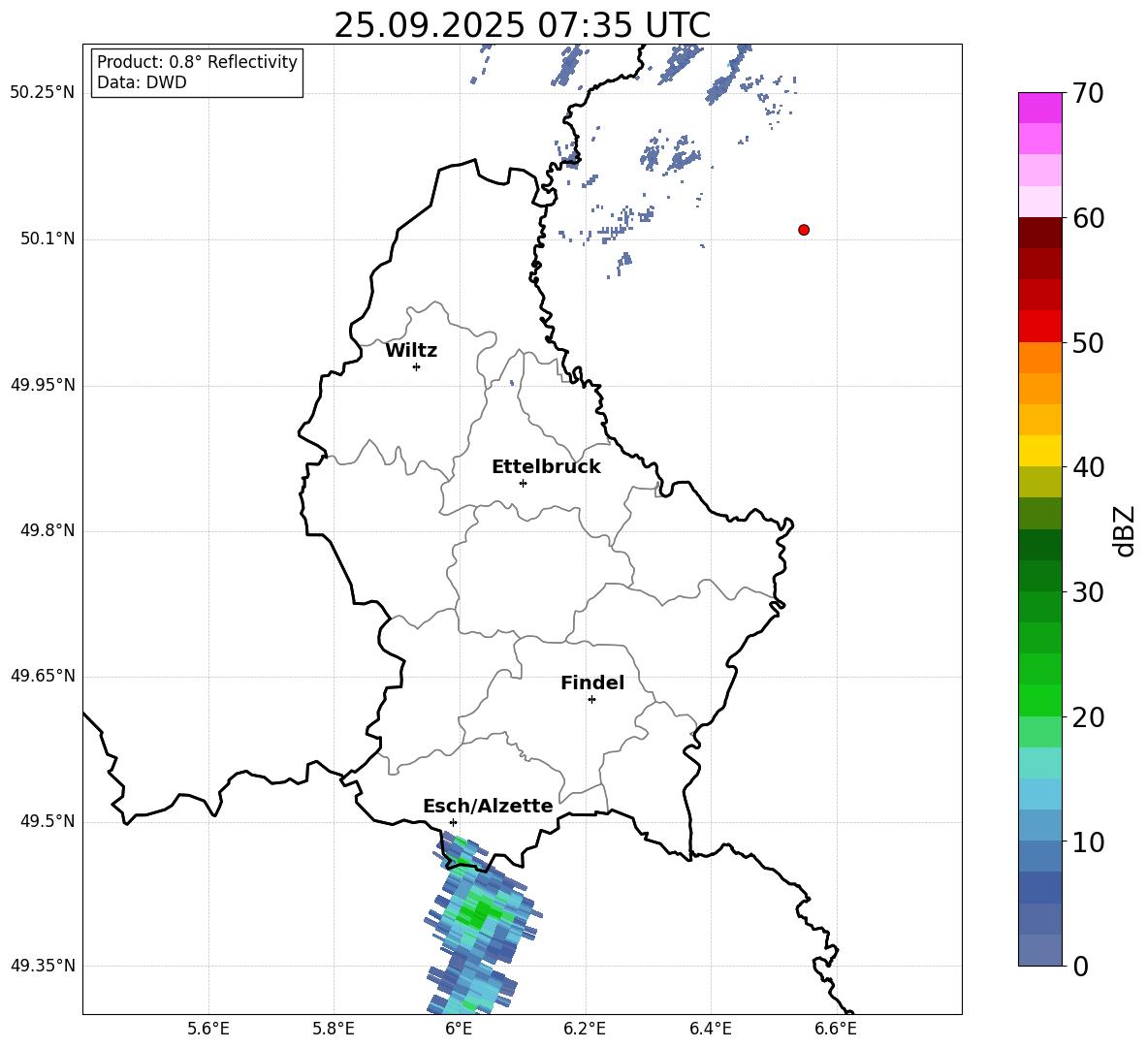
Task: Click the orange swatch just below 50 dBZ
Action: (1039, 357)
